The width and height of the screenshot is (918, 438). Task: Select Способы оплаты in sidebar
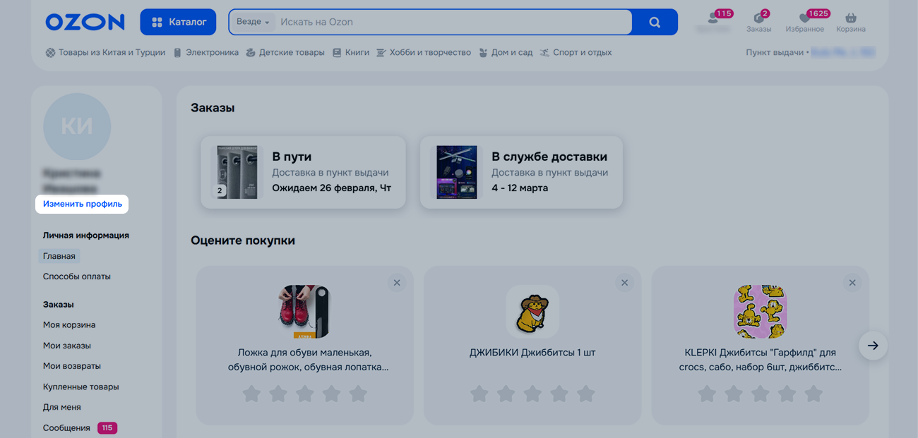[76, 276]
